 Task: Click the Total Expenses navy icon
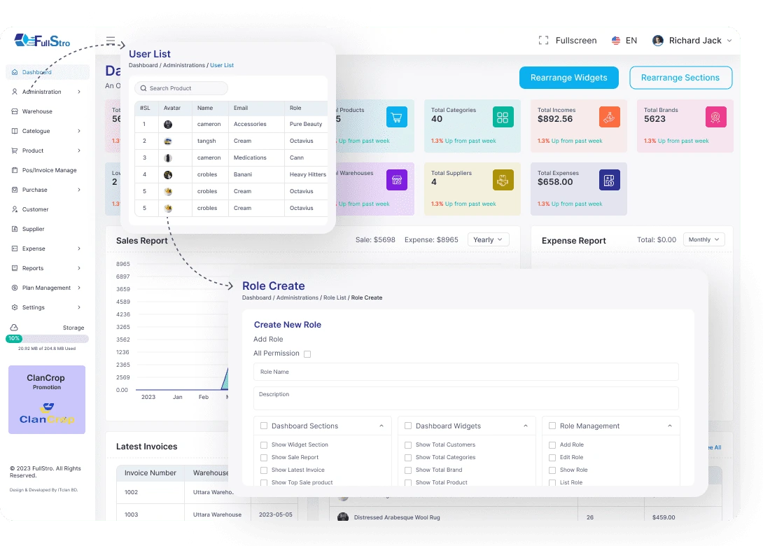pos(609,180)
